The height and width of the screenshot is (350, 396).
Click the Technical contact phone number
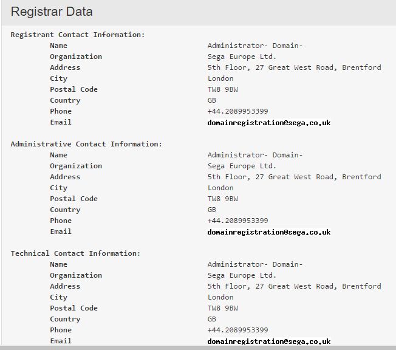click(237, 330)
